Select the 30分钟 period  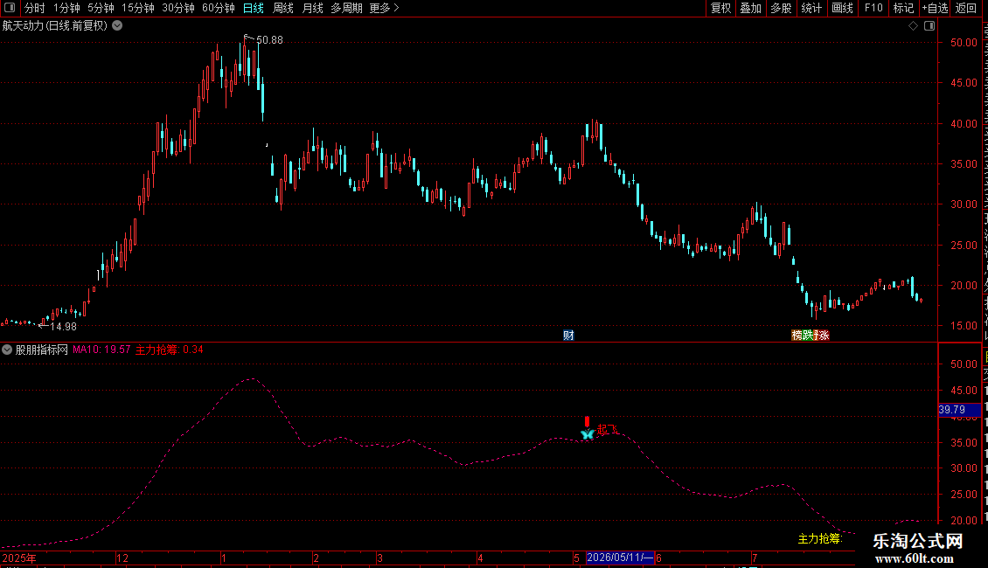[x=178, y=8]
